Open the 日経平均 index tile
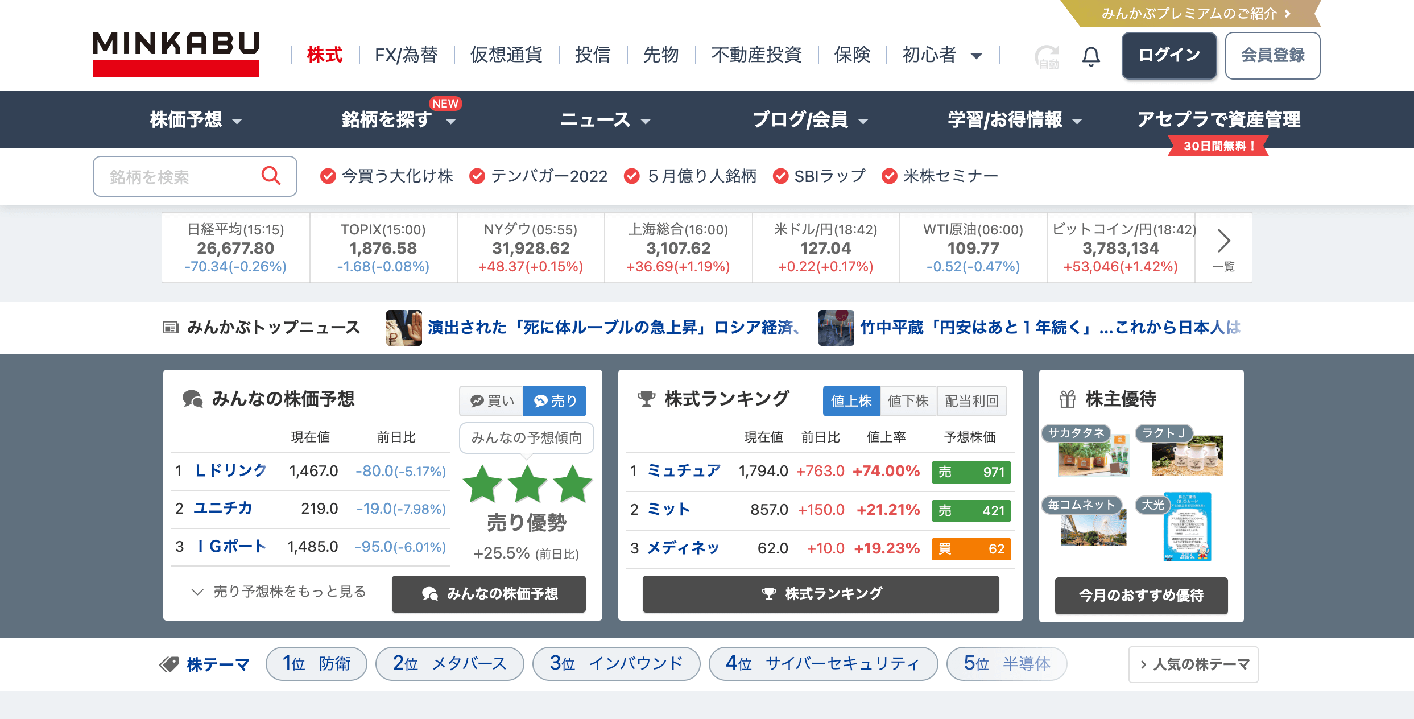The height and width of the screenshot is (719, 1414). (x=235, y=248)
